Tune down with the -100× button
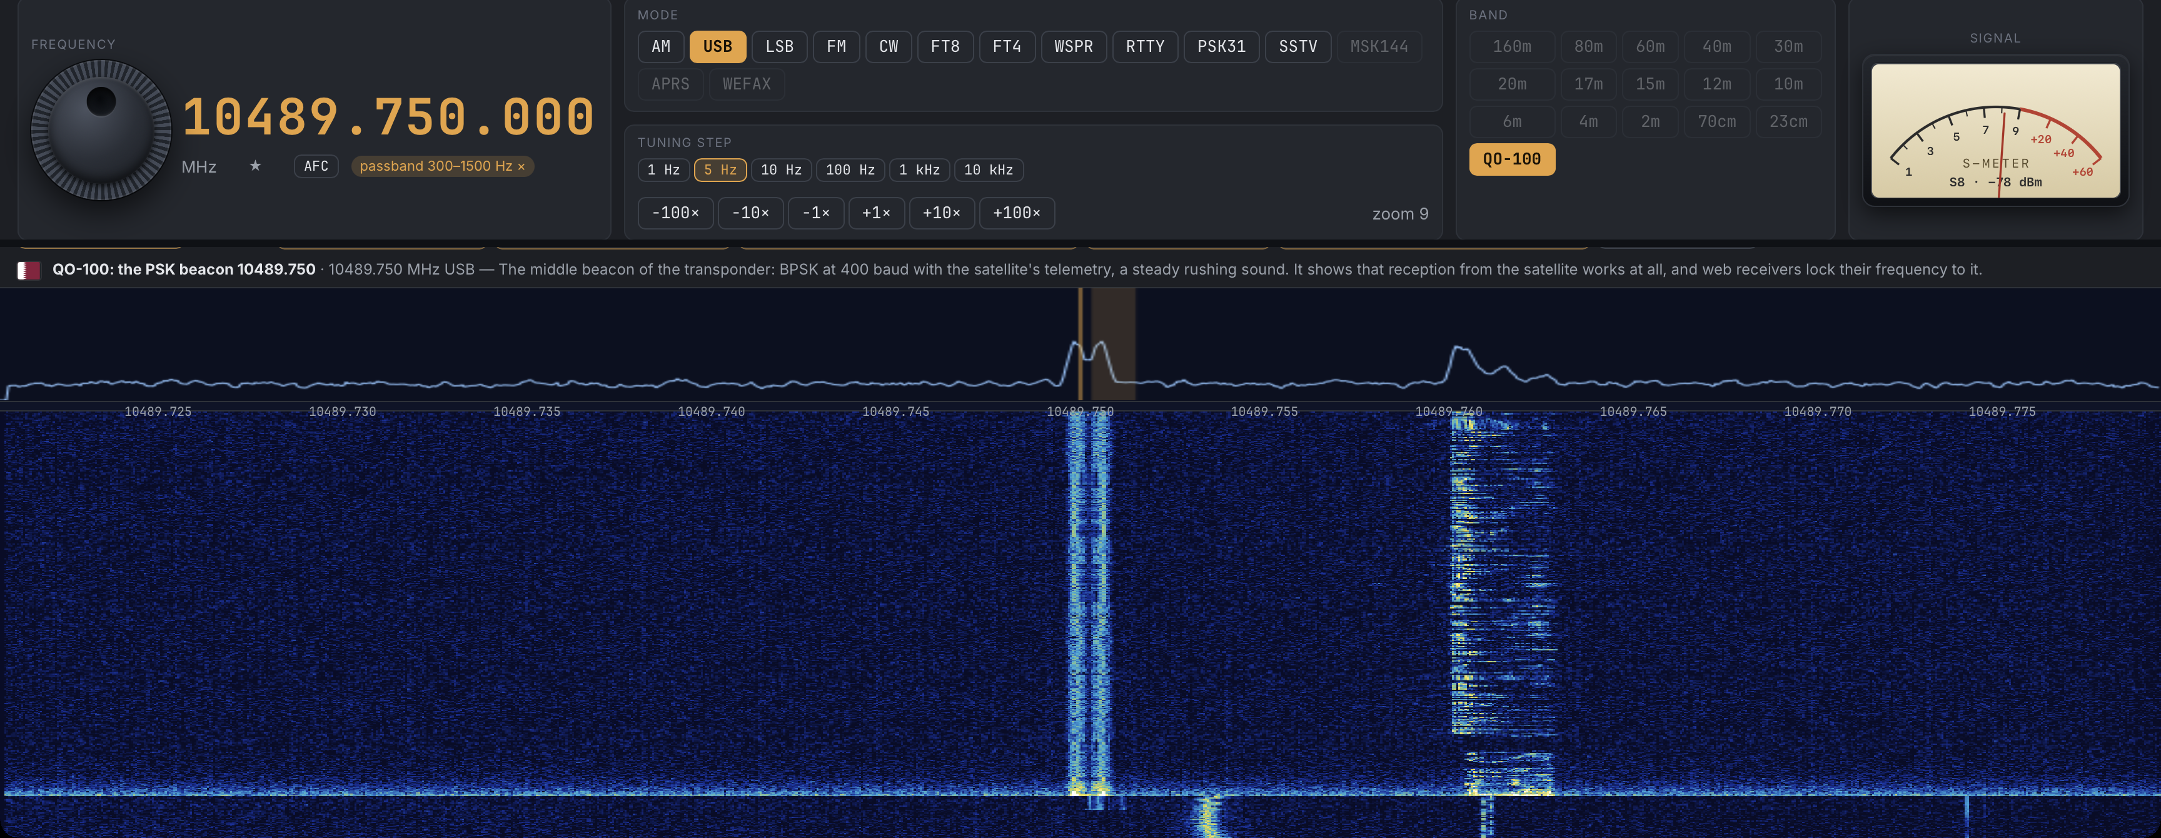The width and height of the screenshot is (2161, 838). pos(675,213)
